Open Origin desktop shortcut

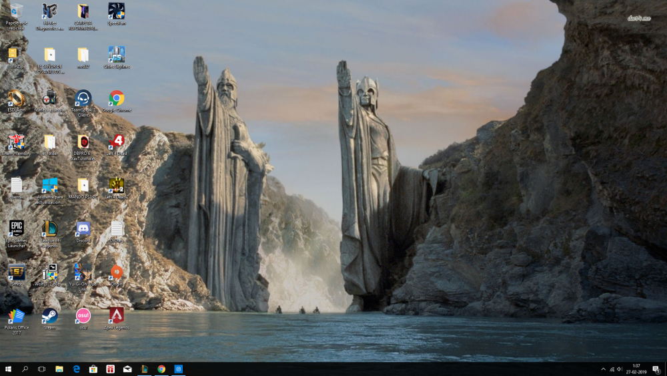point(117,274)
